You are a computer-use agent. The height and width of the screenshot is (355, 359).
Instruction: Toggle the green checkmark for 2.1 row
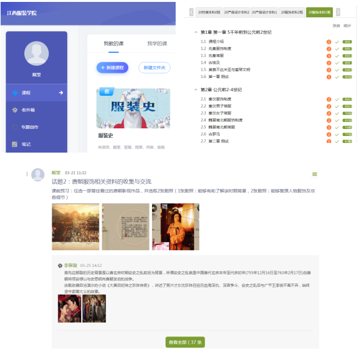tap(337, 100)
